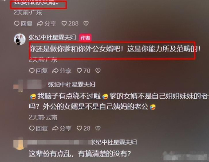This screenshot has width=209, height=162.
Task: Open the author's profile avatar
Action: point(20,39)
